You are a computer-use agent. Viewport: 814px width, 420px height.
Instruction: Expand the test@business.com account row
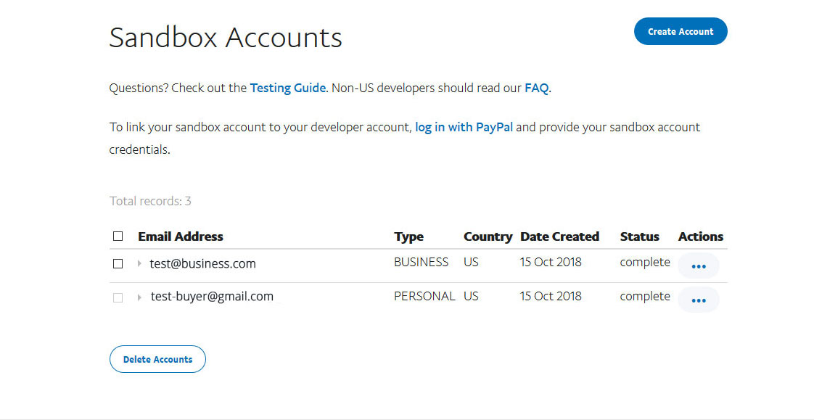(x=139, y=264)
